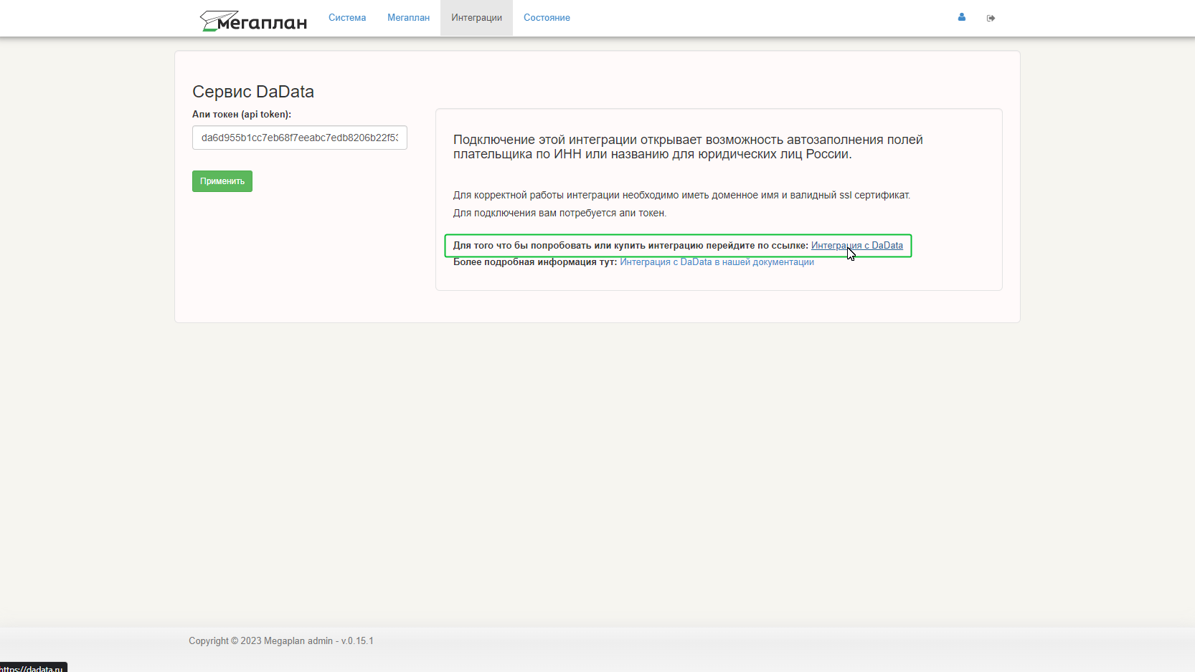Image resolution: width=1195 pixels, height=672 pixels.
Task: Open Интеграция с DaData в нашей документации link
Action: point(717,262)
